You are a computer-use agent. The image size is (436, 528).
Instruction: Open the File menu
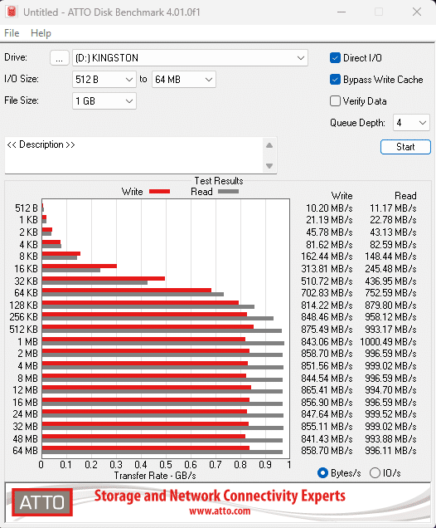click(x=12, y=33)
